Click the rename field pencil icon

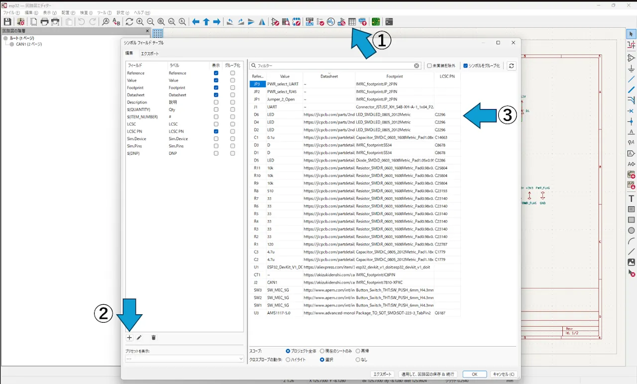coord(139,338)
